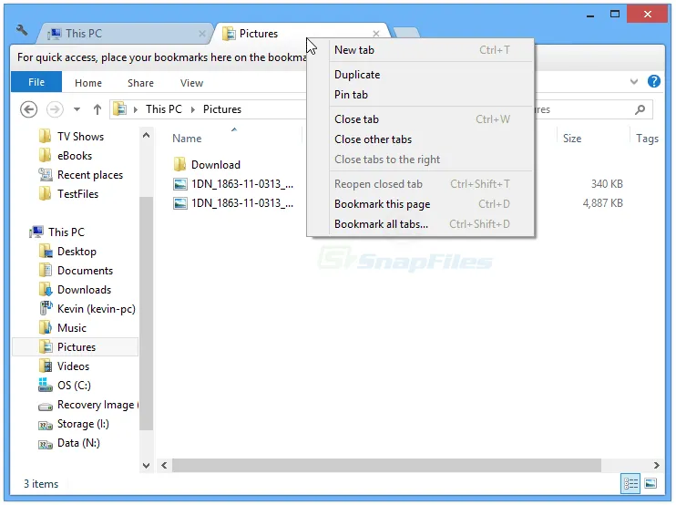This screenshot has height=505, width=676.
Task: Choose New tab from context menu
Action: (x=421, y=50)
